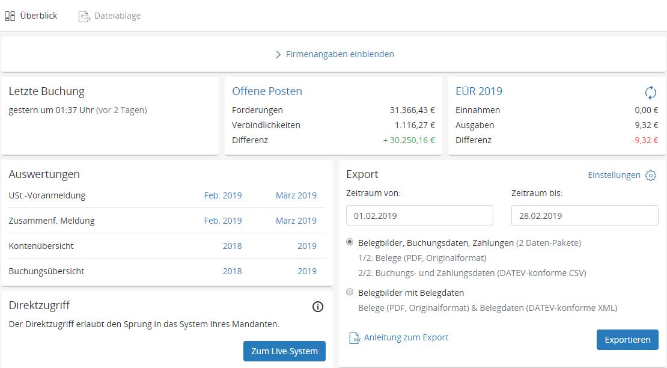Click Zum Live-System button
The width and height of the screenshot is (667, 368).
(284, 351)
